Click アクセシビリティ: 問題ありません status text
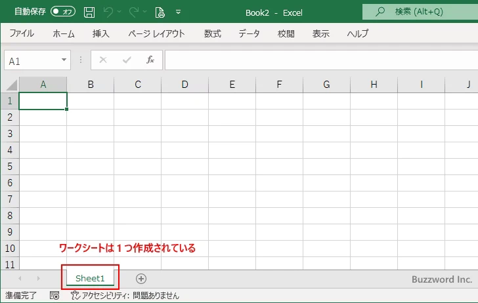 131,295
